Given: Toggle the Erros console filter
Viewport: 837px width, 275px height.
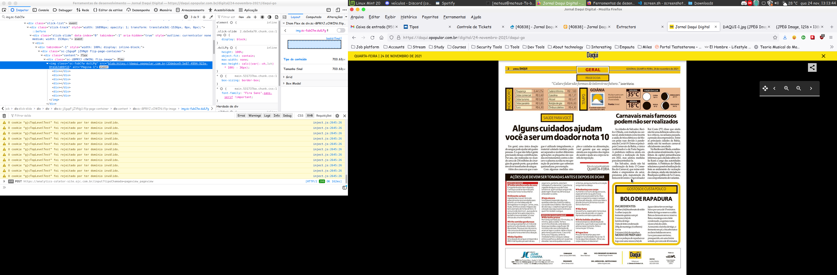Looking at the screenshot, I should [241, 116].
